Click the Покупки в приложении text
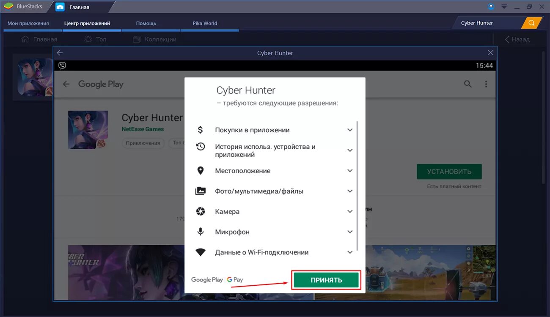The height and width of the screenshot is (317, 550). 252,130
